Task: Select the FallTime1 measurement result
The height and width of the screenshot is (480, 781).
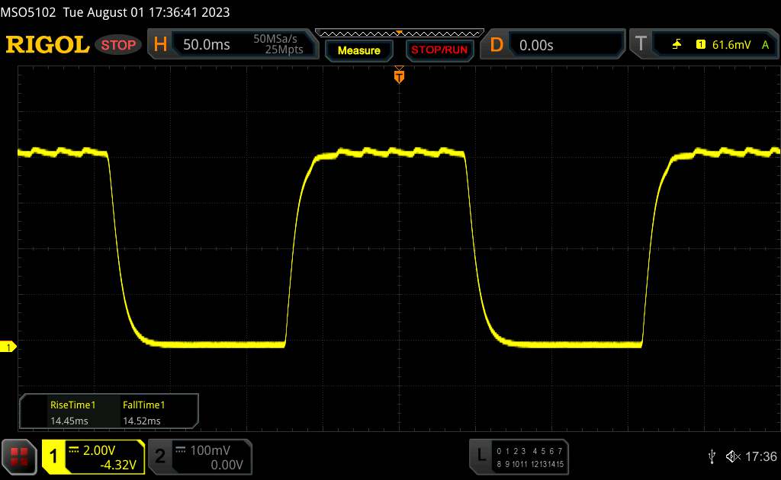Action: point(143,412)
